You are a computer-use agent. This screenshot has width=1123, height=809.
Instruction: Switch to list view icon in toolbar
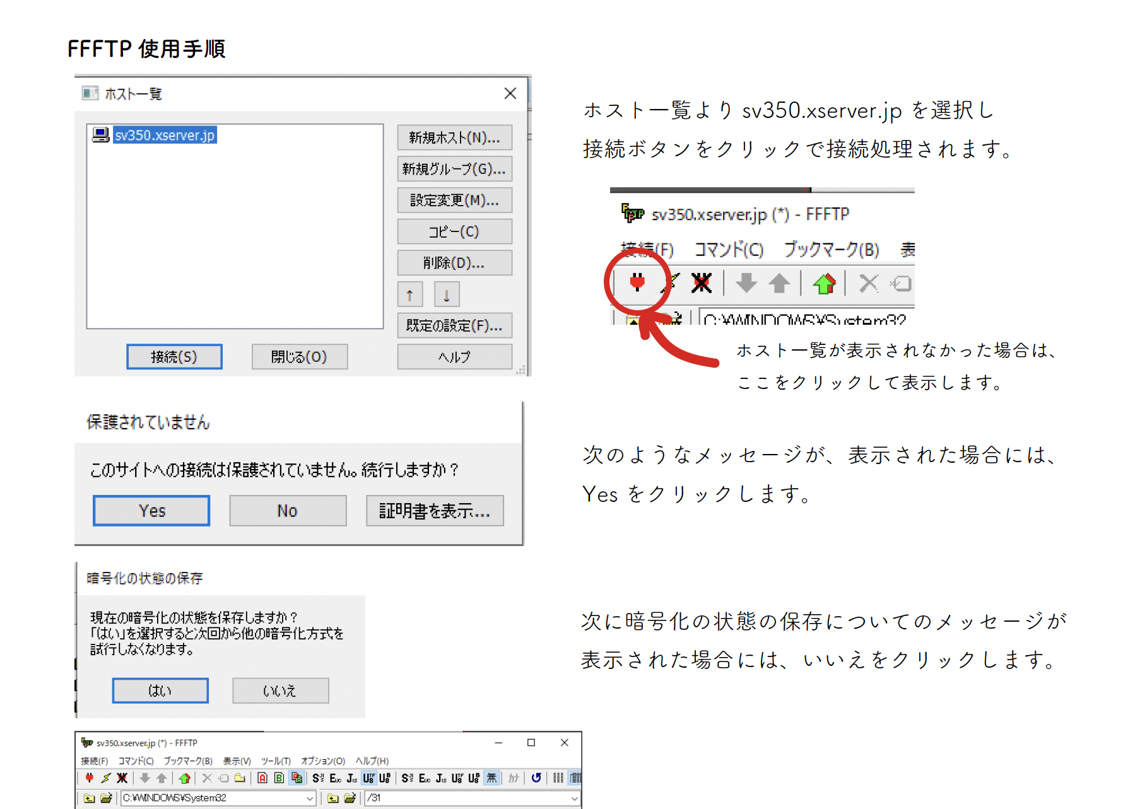click(558, 778)
